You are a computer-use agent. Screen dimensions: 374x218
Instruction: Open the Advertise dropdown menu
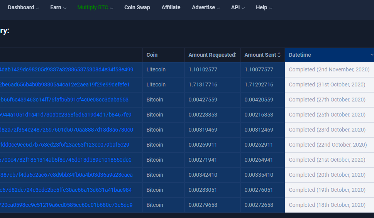click(x=206, y=8)
